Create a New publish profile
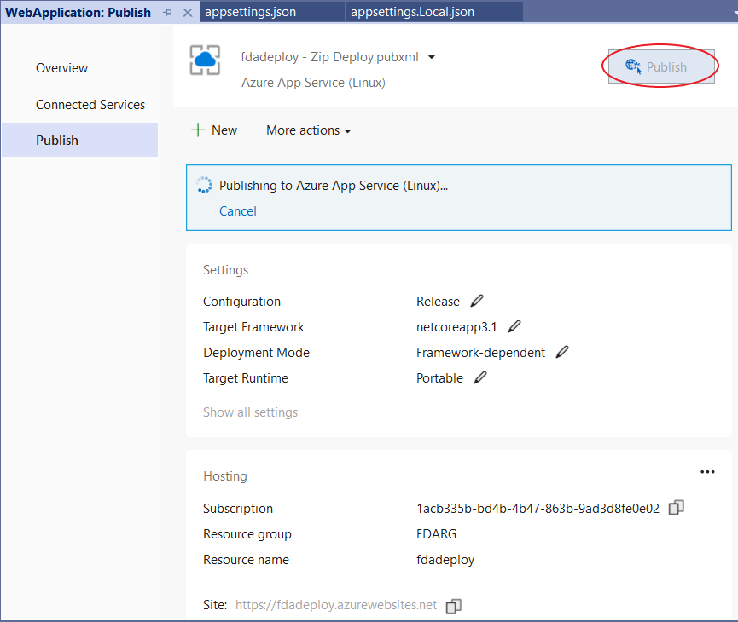The width and height of the screenshot is (738, 622). (214, 130)
